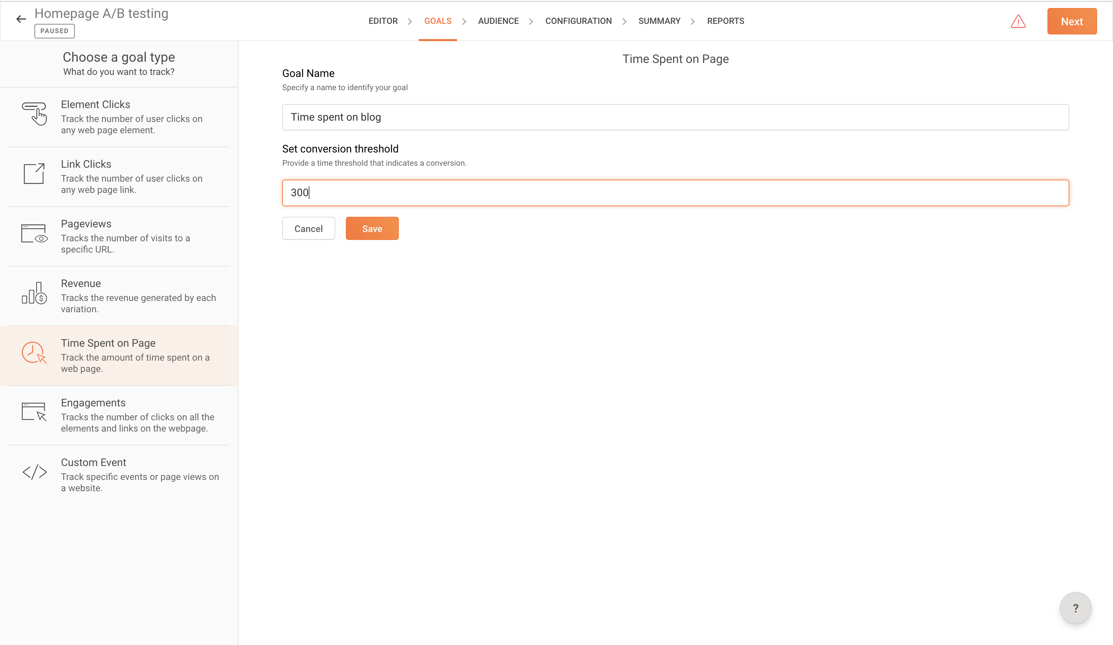The image size is (1113, 645).
Task: Cancel the goal creation
Action: (x=308, y=229)
